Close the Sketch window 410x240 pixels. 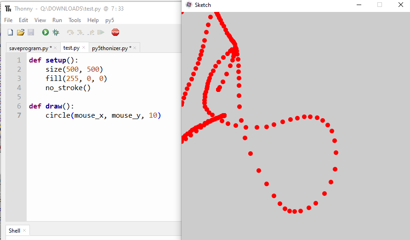pyautogui.click(x=401, y=5)
